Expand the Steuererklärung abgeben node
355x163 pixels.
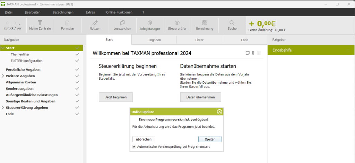tap(3, 107)
